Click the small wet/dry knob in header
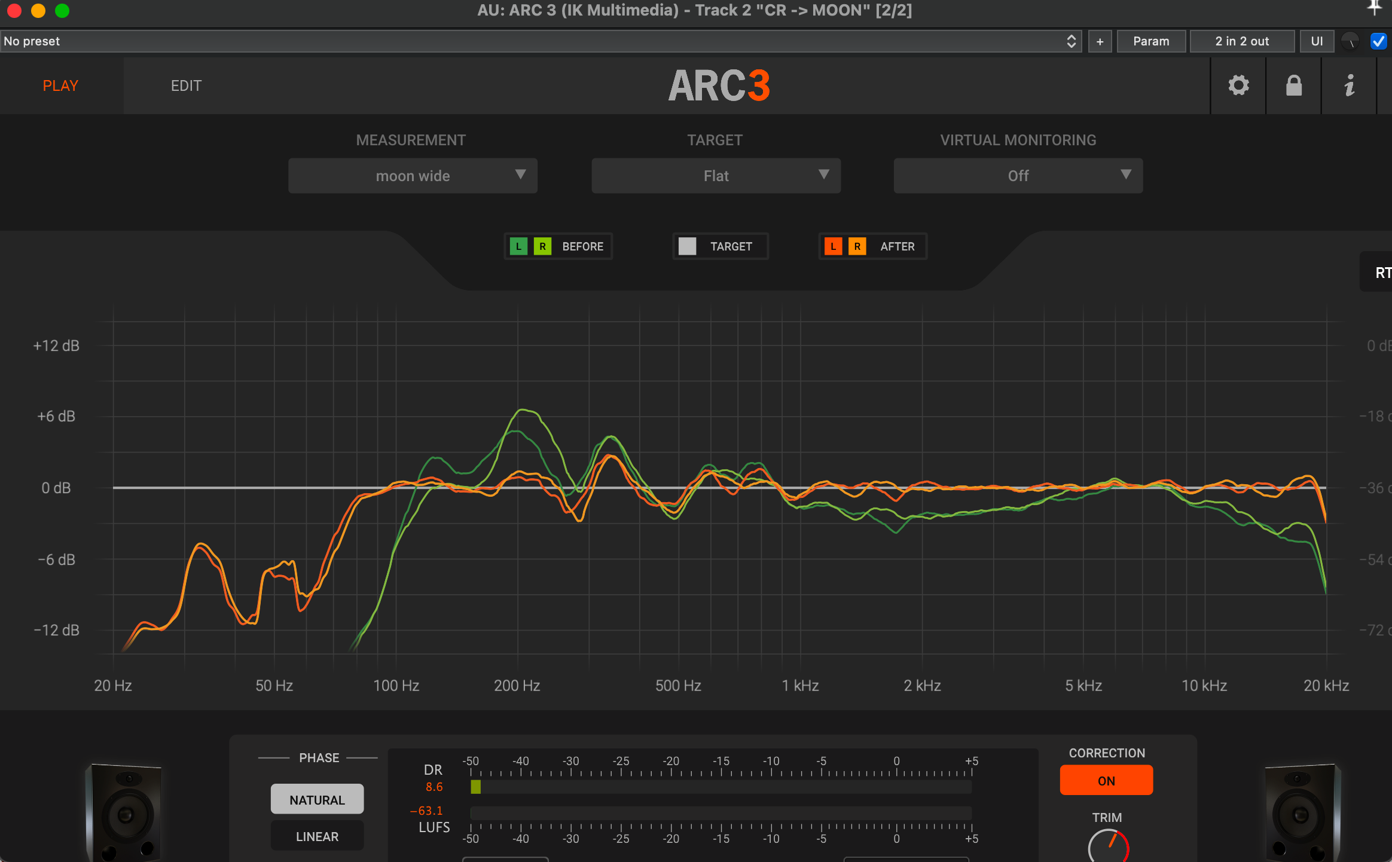The height and width of the screenshot is (862, 1392). 1350,41
